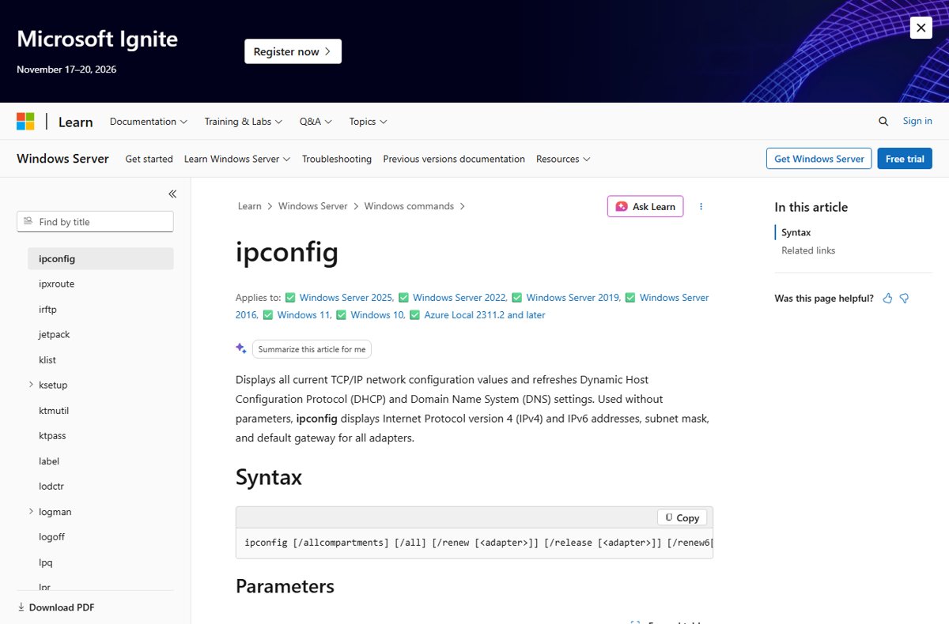This screenshot has width=949, height=624.
Task: Click Download PDF
Action: [56, 607]
